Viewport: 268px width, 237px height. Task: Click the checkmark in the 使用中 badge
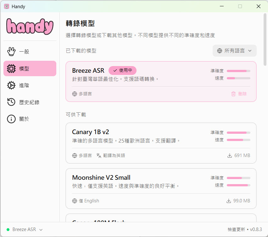[x=115, y=70]
